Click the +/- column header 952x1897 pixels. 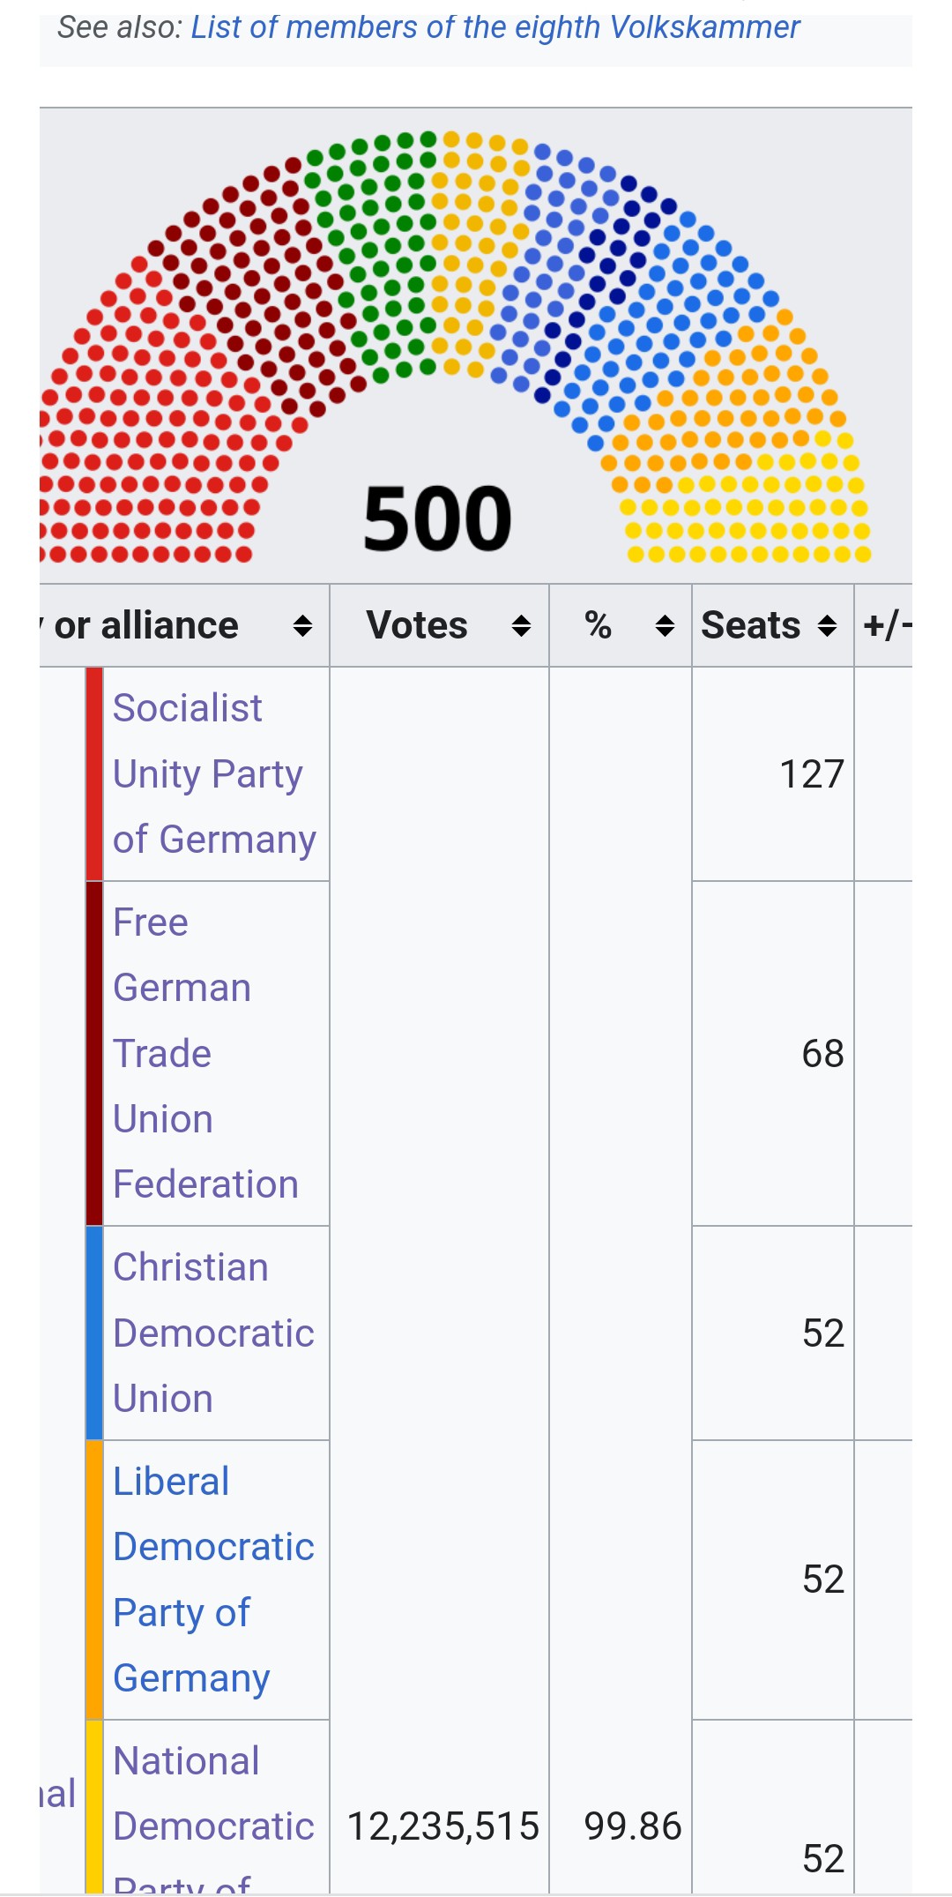(884, 625)
